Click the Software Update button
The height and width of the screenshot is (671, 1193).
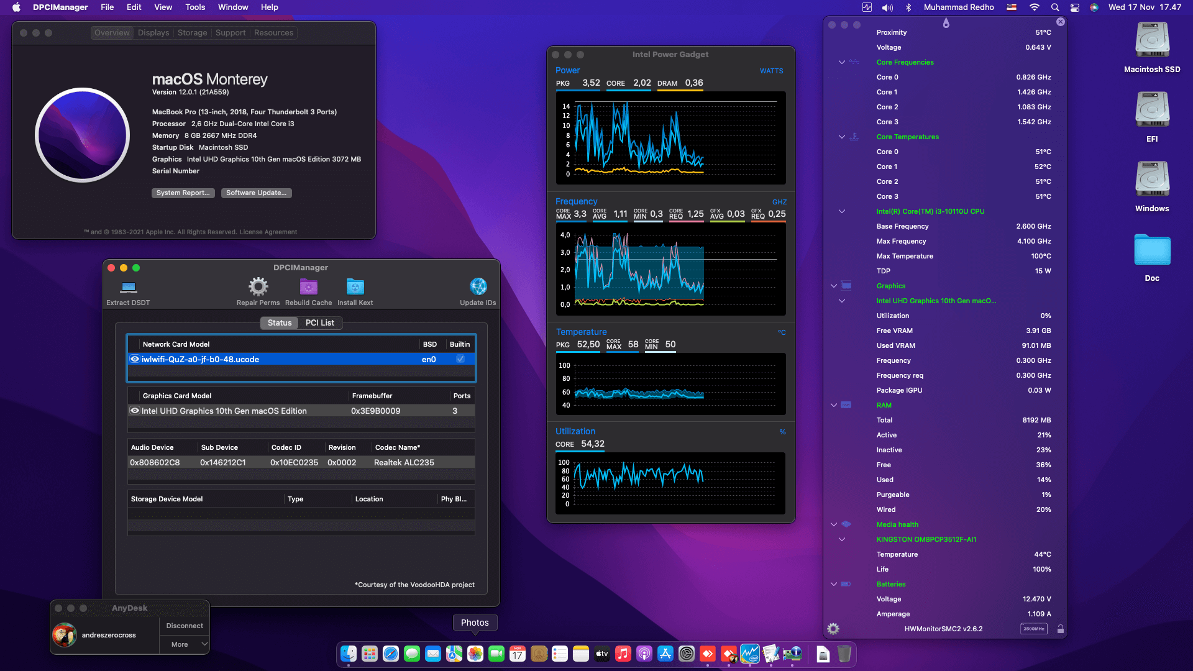[256, 193]
